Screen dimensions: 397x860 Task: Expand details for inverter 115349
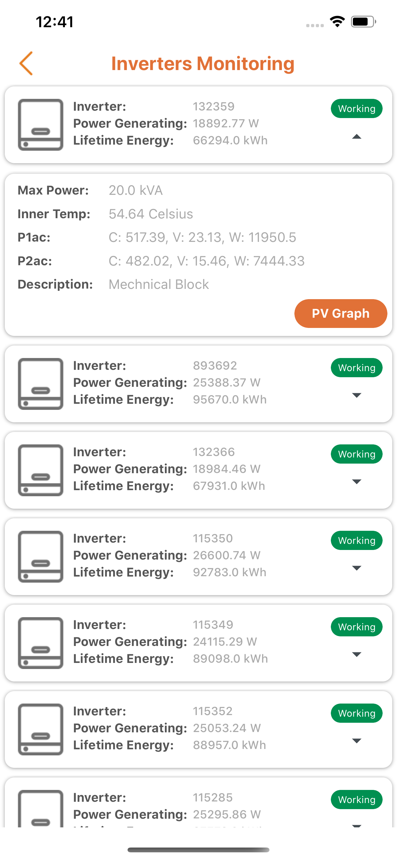357,654
